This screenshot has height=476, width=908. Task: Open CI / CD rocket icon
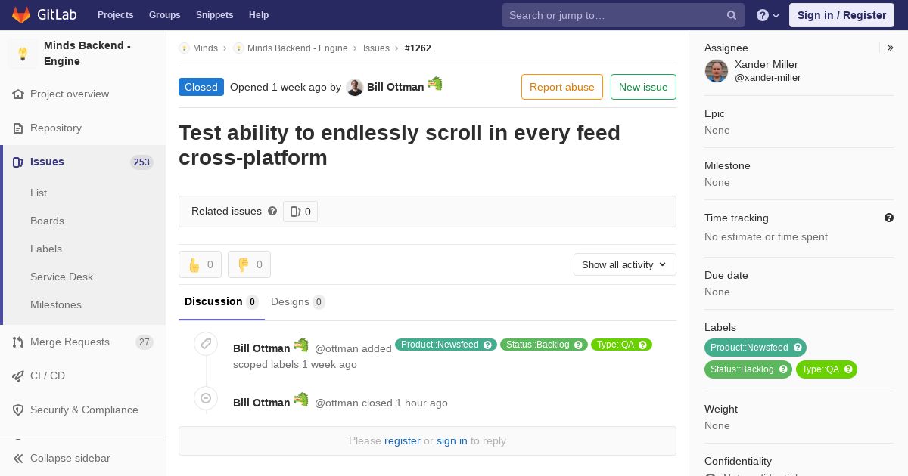(x=18, y=376)
